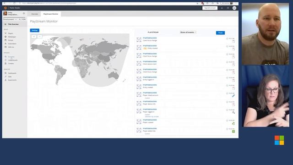This screenshot has width=293, height=165.
Task: Open Dashboards in the sidebar
Action: 12,73
